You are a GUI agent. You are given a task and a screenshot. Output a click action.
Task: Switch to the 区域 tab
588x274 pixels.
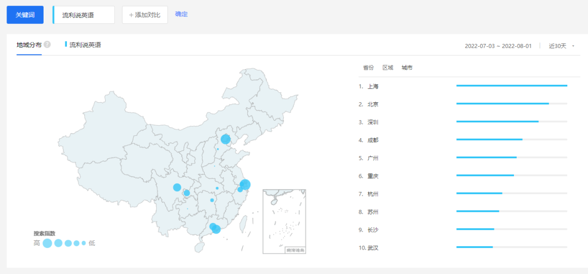388,67
